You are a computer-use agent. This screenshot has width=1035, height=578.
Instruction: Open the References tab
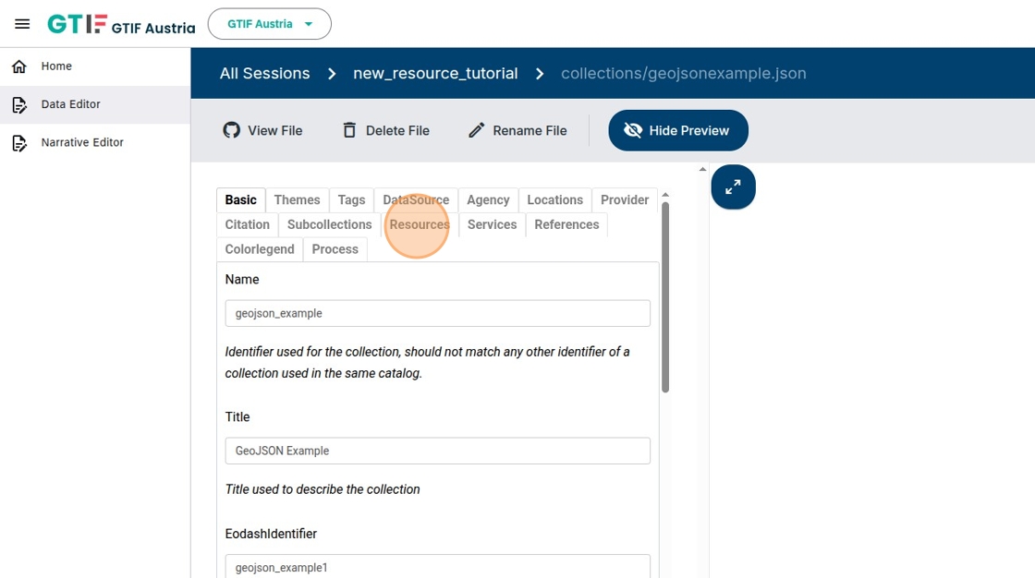tap(567, 224)
